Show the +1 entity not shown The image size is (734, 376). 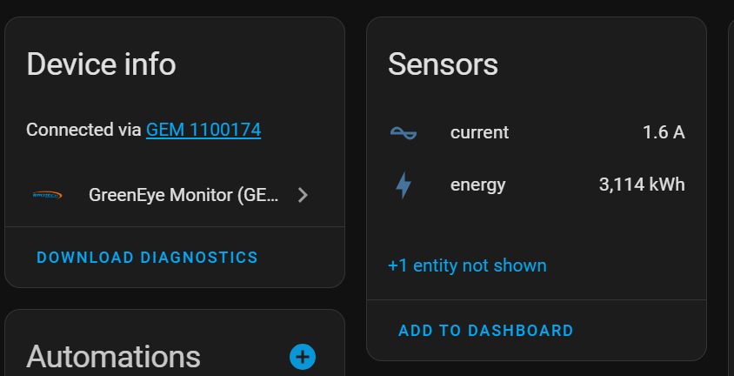pyautogui.click(x=467, y=265)
